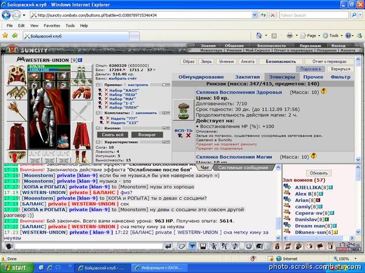The height and width of the screenshot is (273, 365).
Task: Click the red robe armor slot
Action: tap(16, 136)
